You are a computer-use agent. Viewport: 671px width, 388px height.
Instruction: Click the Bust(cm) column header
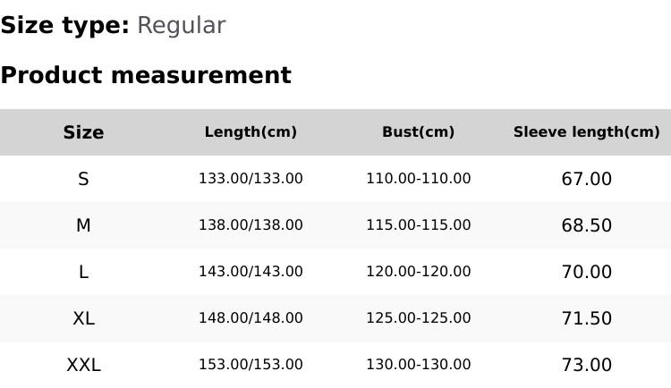point(418,132)
